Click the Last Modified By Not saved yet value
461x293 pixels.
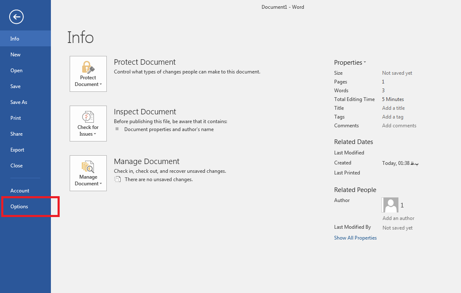[398, 228]
